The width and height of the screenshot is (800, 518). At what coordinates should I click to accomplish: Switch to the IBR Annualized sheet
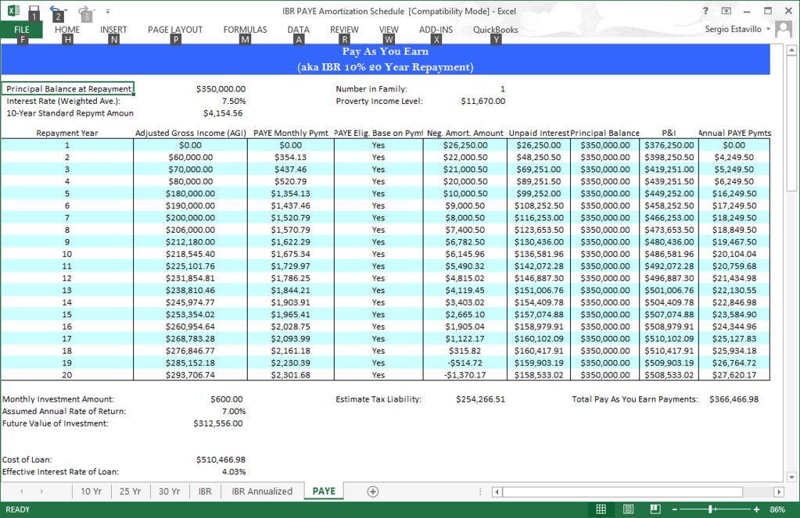tap(262, 491)
